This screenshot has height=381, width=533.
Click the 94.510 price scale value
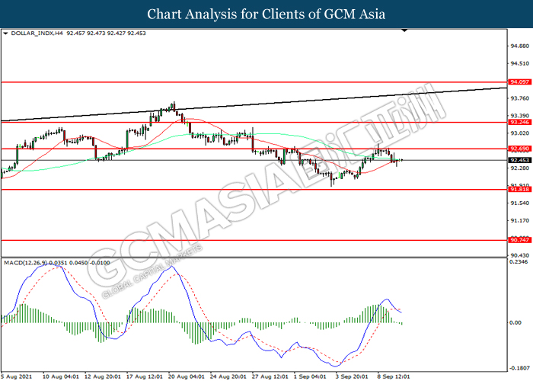pyautogui.click(x=520, y=63)
